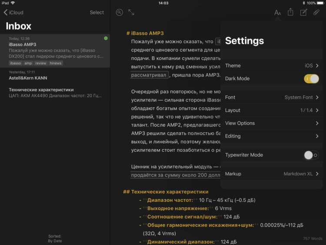326x245 pixels.
Task: Tap the review tag
Action: (41, 63)
